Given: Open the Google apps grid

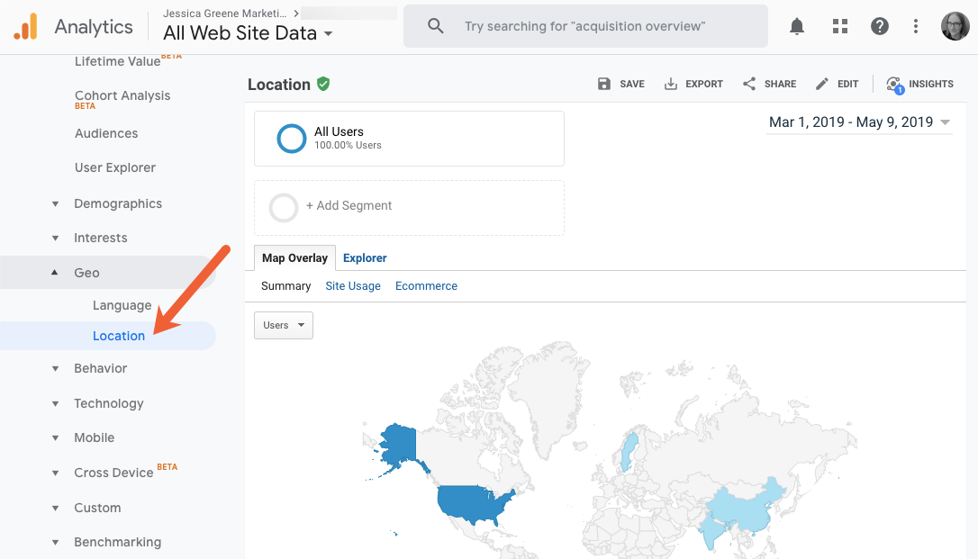Looking at the screenshot, I should coord(839,26).
